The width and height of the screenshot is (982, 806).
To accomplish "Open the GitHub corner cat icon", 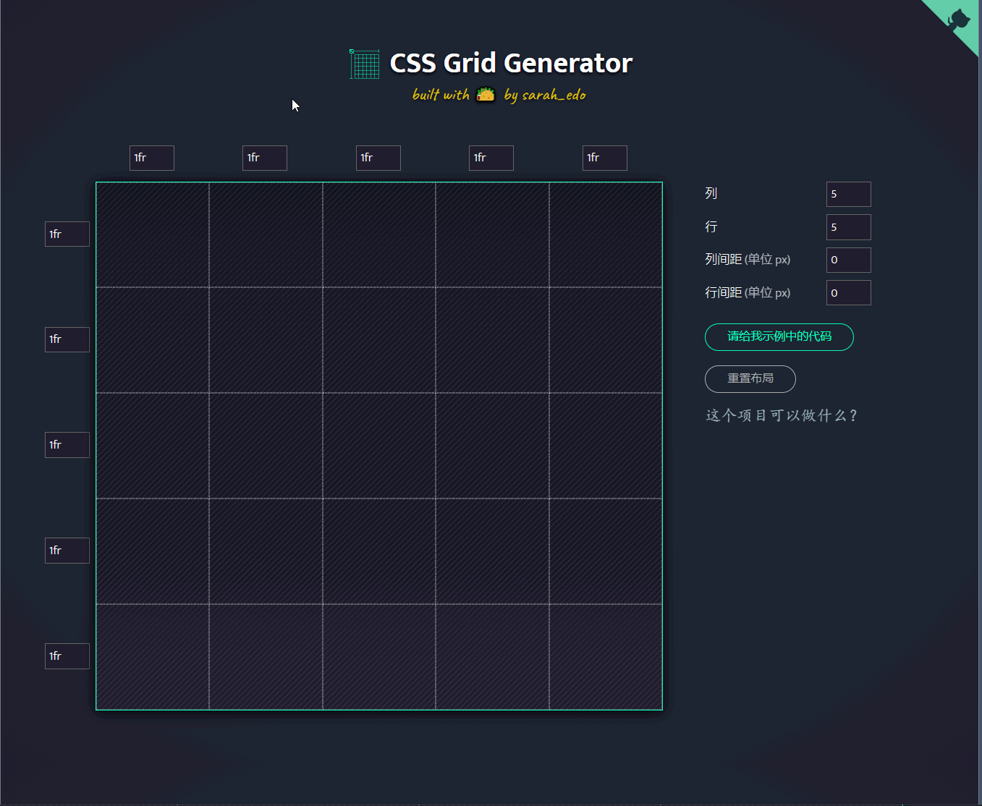I will (x=957, y=20).
